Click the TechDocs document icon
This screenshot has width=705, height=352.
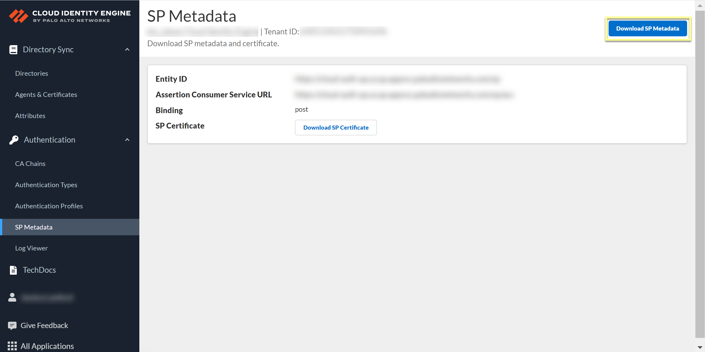click(13, 270)
